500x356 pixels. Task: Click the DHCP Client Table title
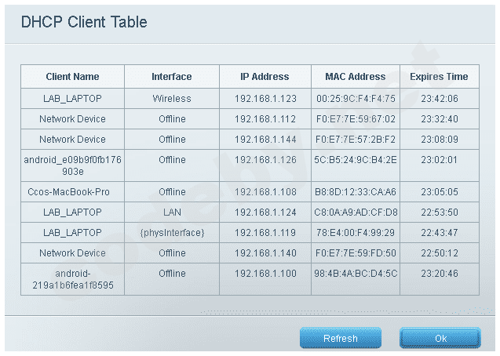84,22
